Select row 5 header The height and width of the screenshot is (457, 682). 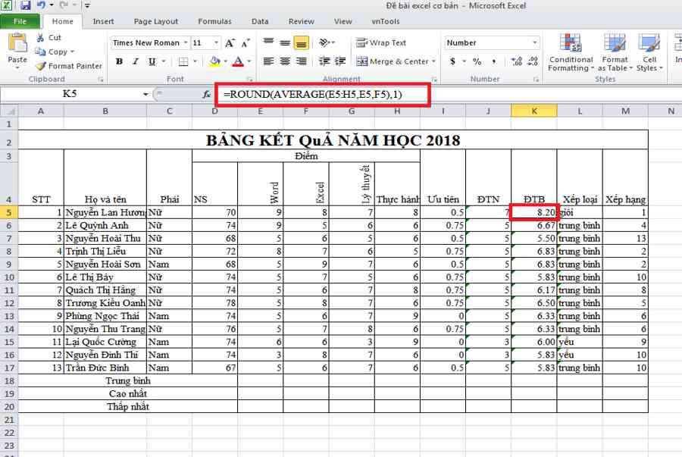pos(8,212)
